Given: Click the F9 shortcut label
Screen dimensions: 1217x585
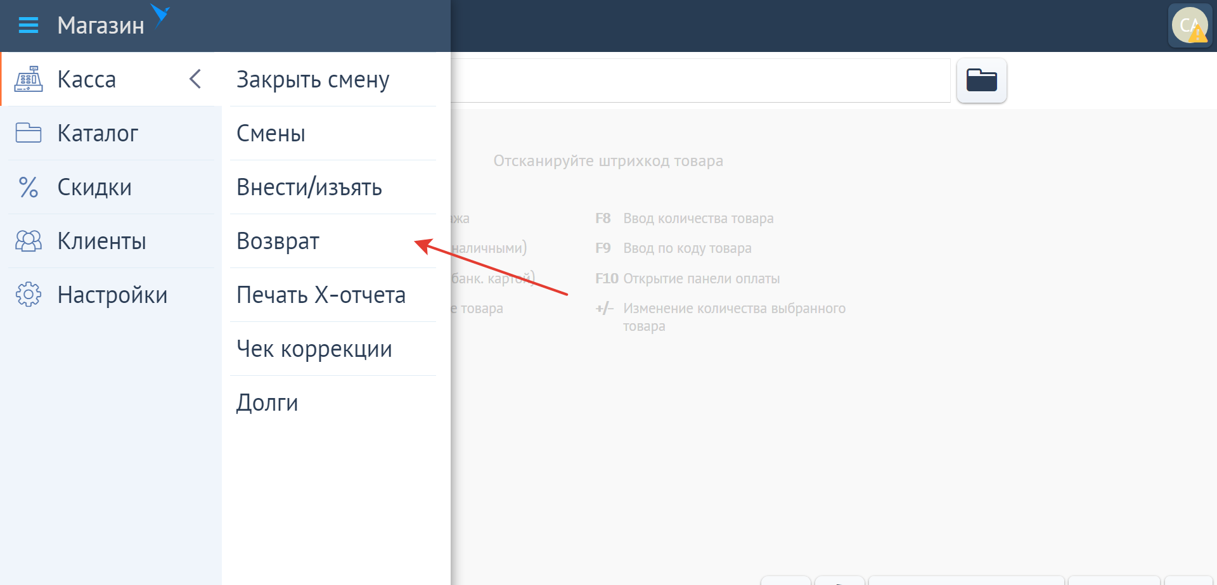Looking at the screenshot, I should tap(603, 248).
